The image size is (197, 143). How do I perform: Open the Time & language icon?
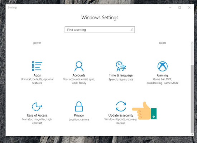[121, 66]
